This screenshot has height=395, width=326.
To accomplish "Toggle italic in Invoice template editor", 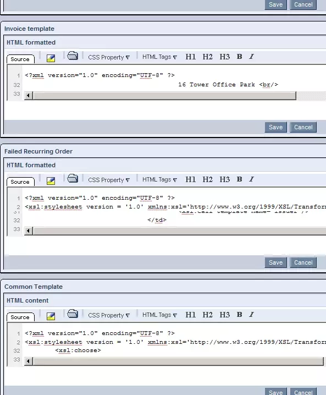I will coord(251,57).
